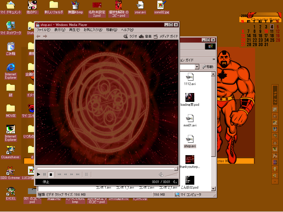Select the loading素.psd file in Explorer
Screen dimensions: 283x212
click(190, 100)
